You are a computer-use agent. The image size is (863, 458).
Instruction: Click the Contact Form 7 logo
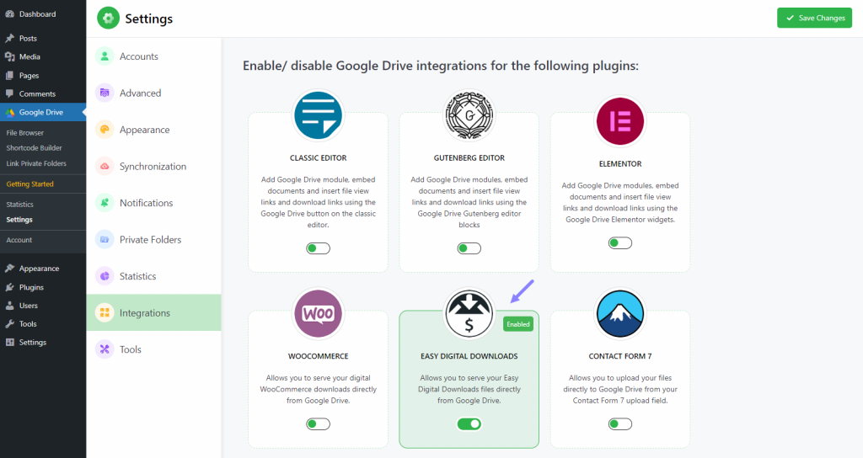[619, 313]
